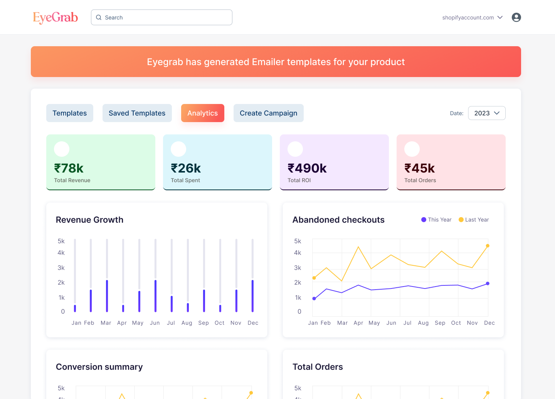Click the Emailer templates generated banner
555x399 pixels.
pos(276,62)
